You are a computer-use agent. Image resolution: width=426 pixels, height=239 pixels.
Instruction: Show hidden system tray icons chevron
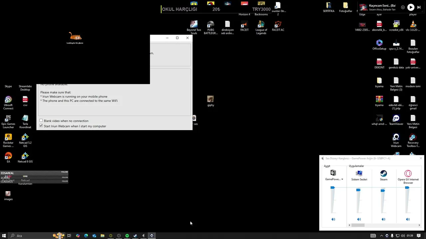pos(381,236)
